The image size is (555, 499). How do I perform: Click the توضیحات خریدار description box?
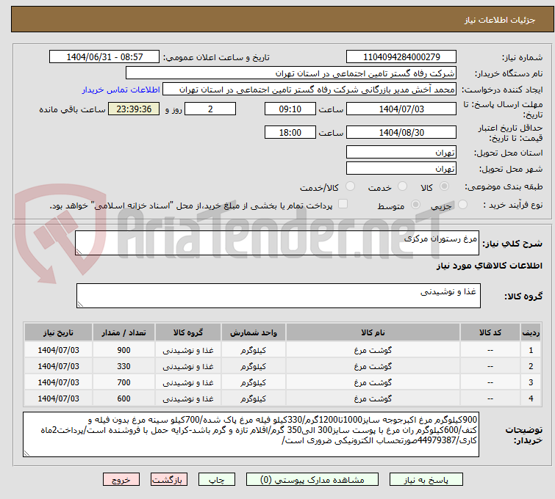pos(251,434)
